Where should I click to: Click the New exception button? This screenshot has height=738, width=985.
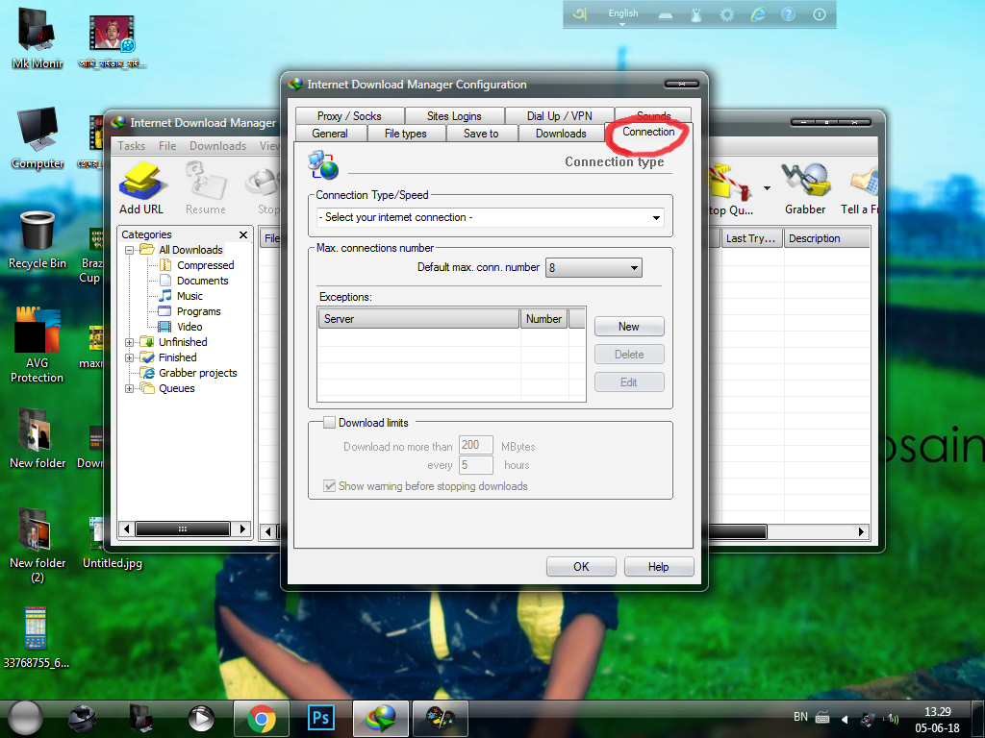click(x=629, y=327)
